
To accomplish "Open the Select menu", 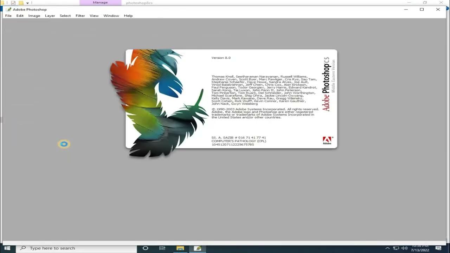I will (65, 16).
